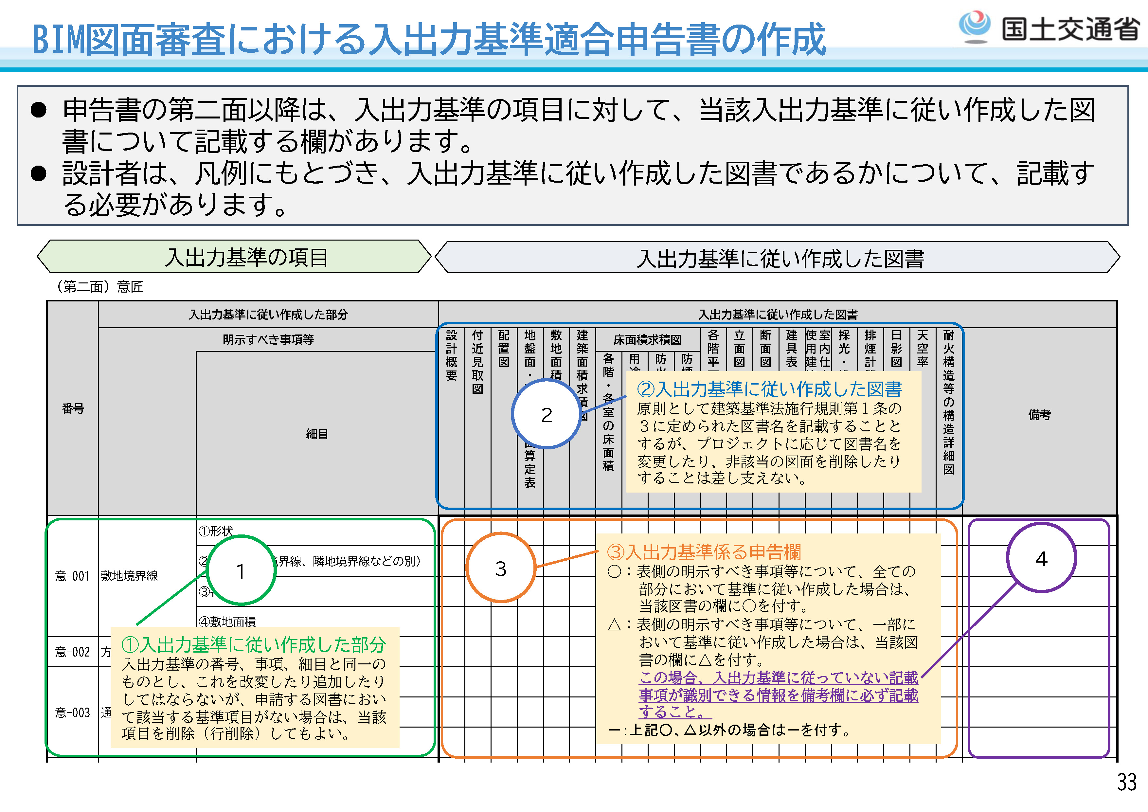Select the 意-003 row number cell

point(73,713)
